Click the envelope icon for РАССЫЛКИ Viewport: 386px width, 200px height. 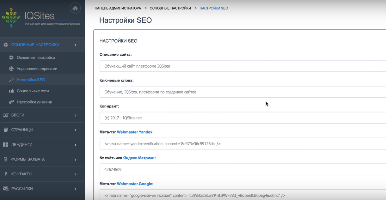click(5, 189)
